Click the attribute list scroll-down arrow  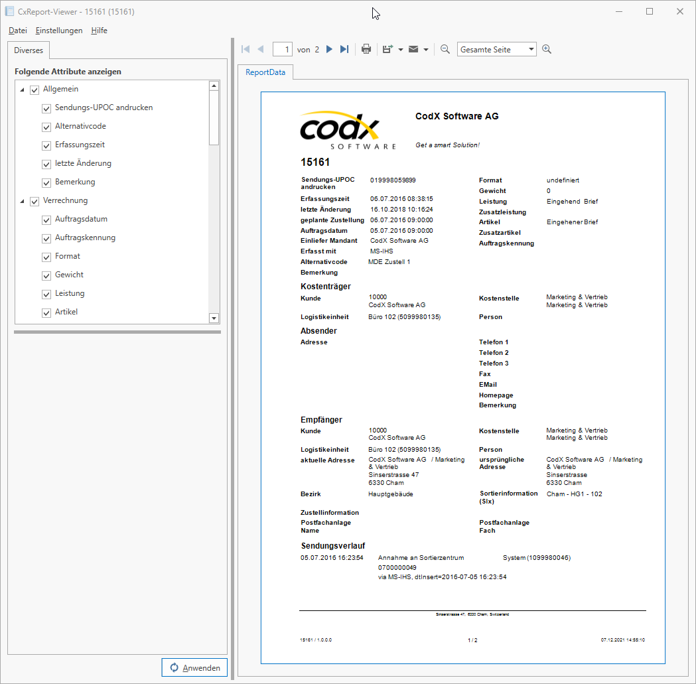click(214, 318)
